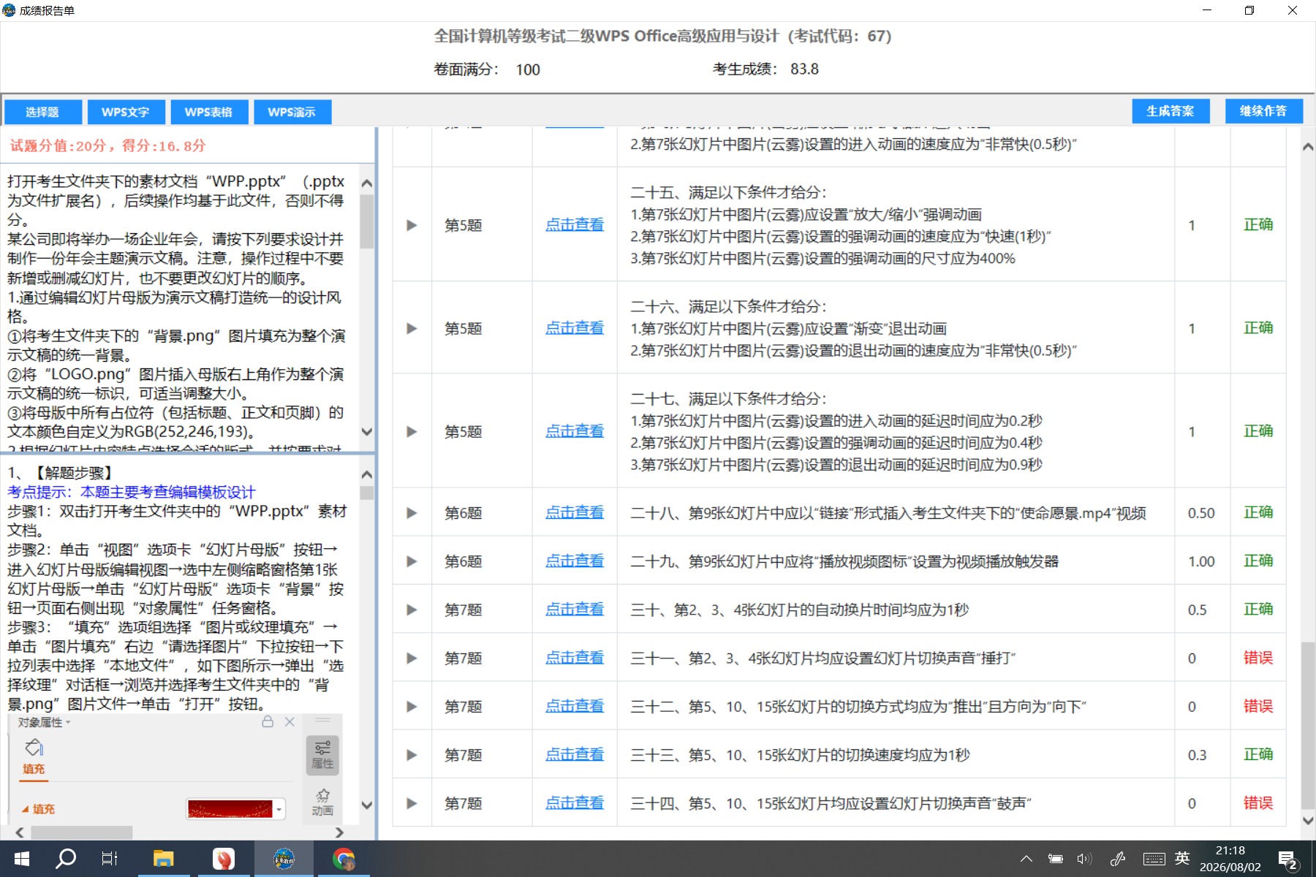
Task: Click the 卷面满分 value 100
Action: 528,69
